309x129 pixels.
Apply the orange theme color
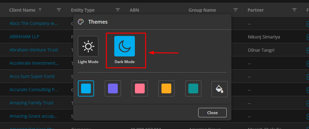click(x=166, y=88)
